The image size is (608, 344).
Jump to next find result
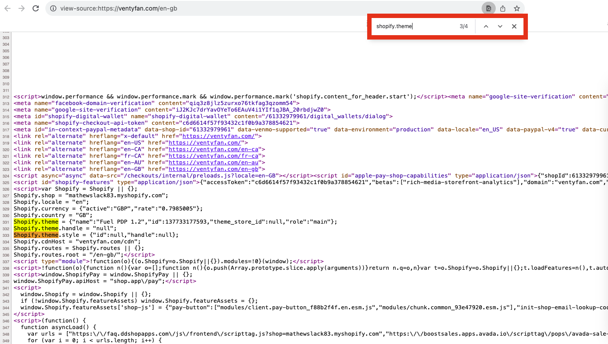[x=500, y=26]
